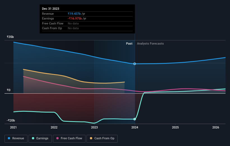Click the 2025 x-axis label

pyautogui.click(x=175, y=127)
